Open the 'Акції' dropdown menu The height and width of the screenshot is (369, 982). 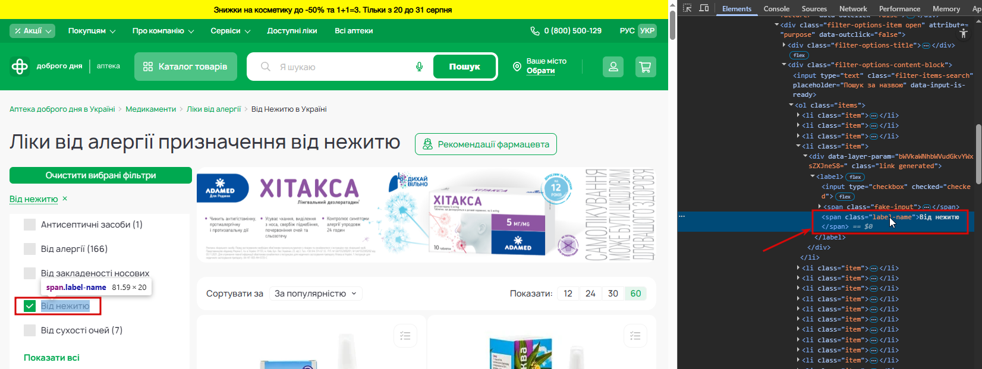32,31
